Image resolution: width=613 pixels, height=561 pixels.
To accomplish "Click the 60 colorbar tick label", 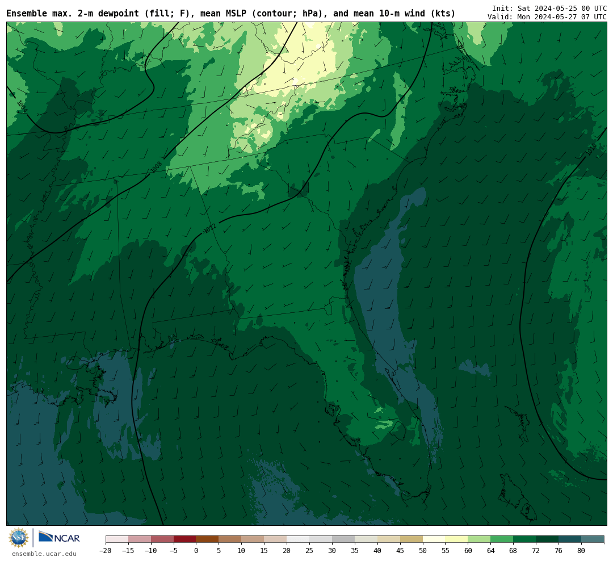I will [x=468, y=550].
